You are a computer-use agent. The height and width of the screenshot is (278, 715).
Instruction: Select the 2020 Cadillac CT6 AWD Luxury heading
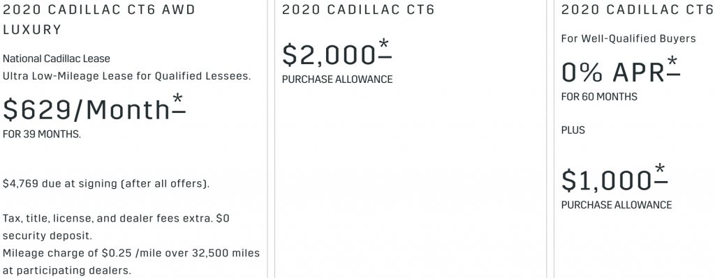tap(99, 20)
